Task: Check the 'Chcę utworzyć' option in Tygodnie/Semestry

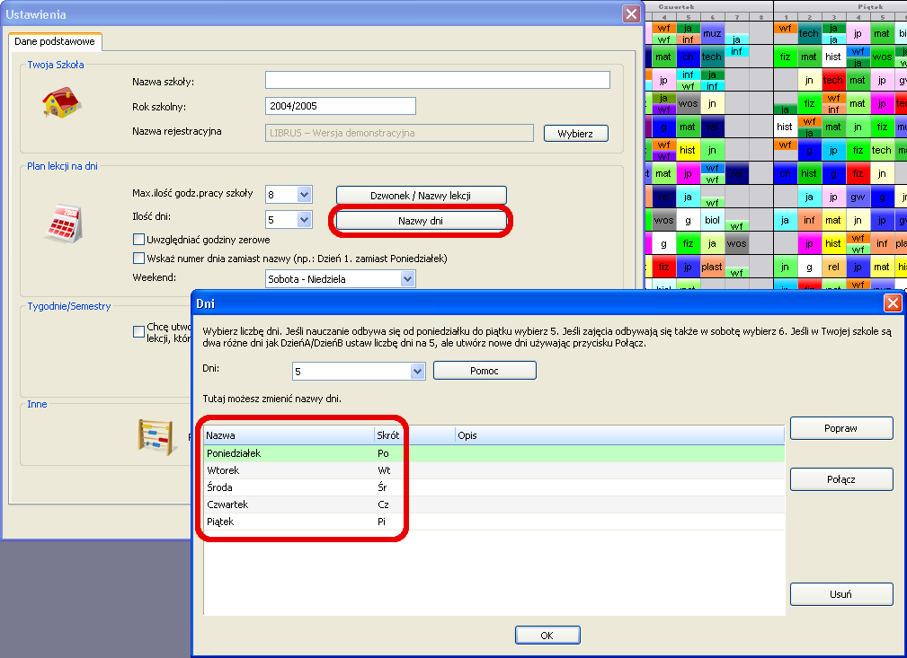Action: click(x=138, y=331)
